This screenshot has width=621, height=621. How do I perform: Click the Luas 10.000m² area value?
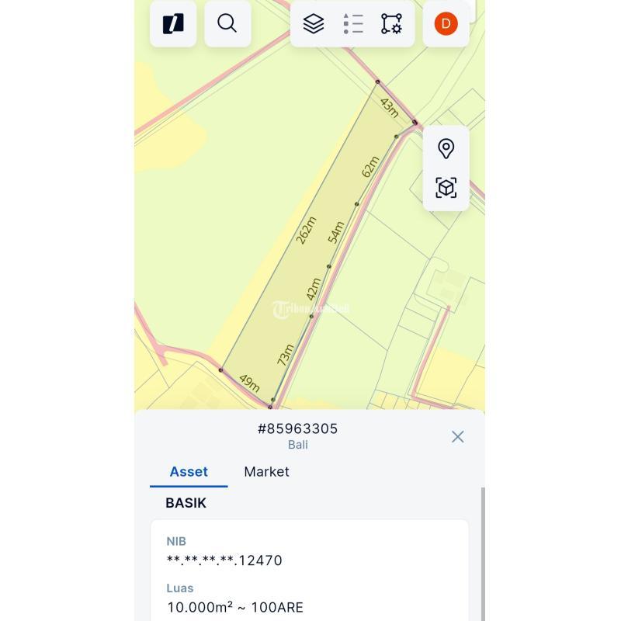pyautogui.click(x=235, y=607)
